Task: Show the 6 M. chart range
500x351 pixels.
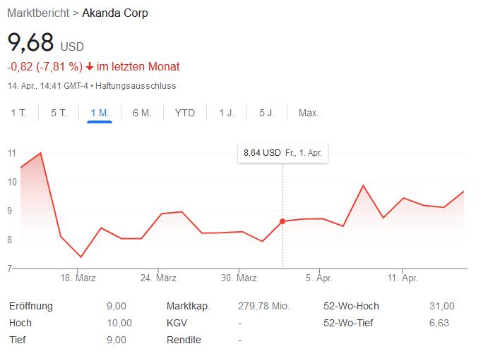Action: [x=141, y=113]
